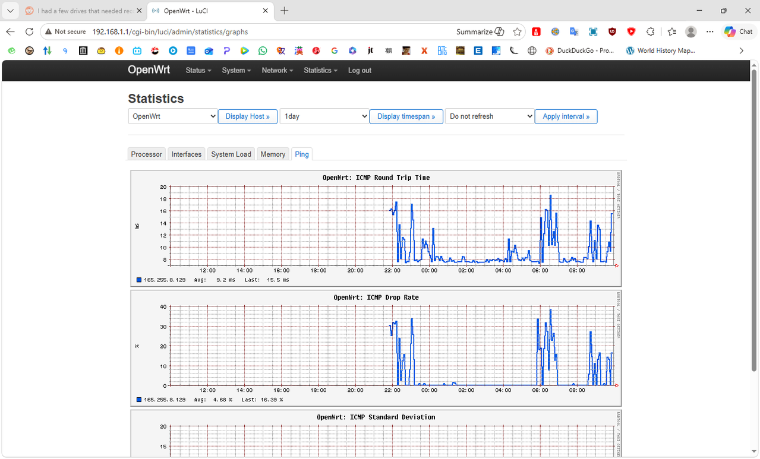Open the Outlook bookmark icon
This screenshot has width=760, height=459.
(209, 51)
